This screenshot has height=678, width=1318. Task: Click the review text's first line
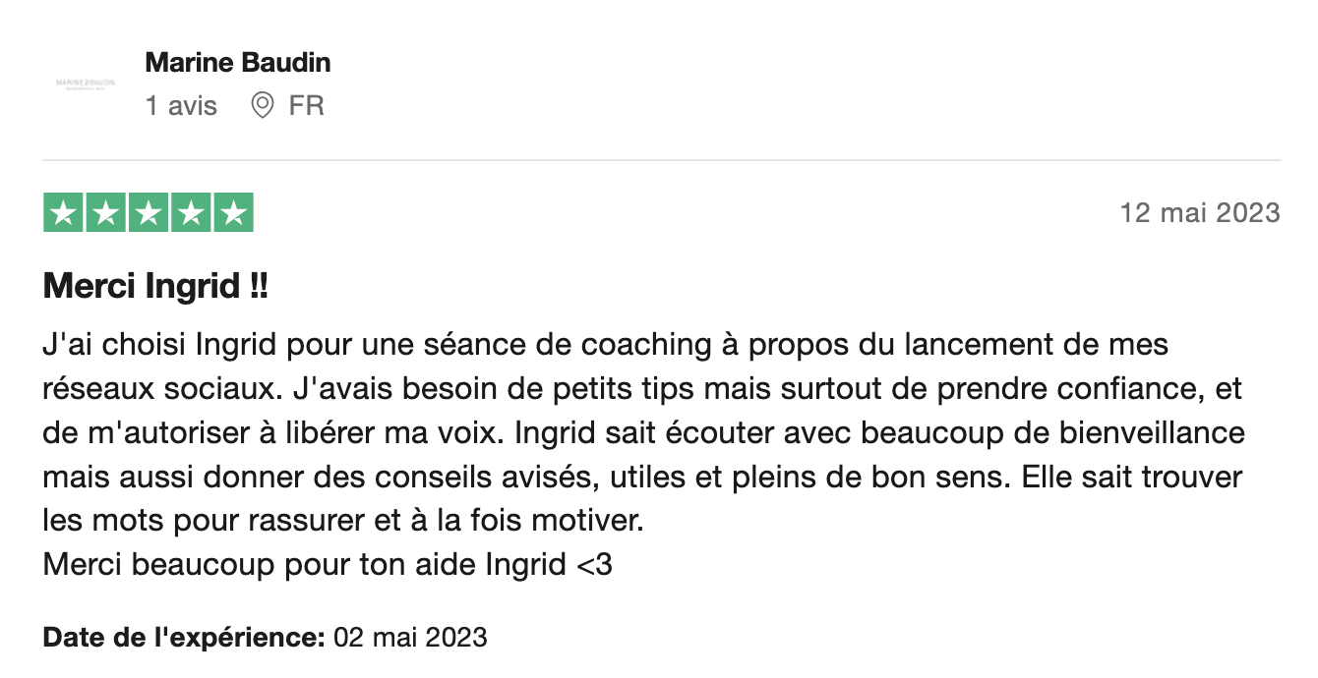[605, 346]
